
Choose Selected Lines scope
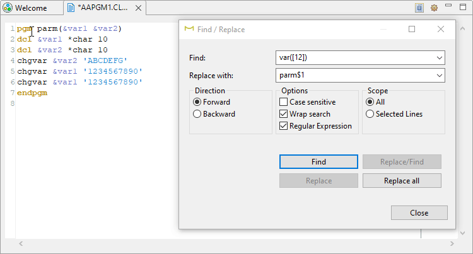tap(370, 114)
